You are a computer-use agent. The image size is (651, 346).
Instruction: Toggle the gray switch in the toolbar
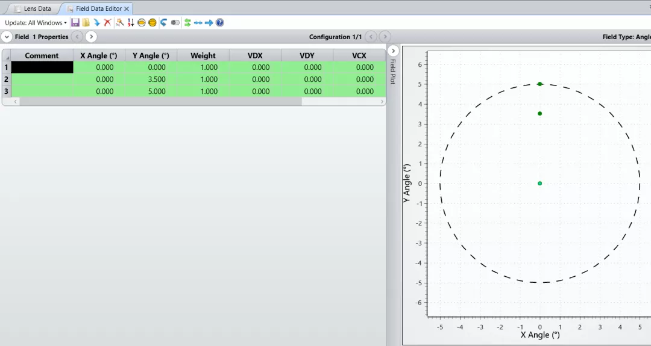(175, 22)
